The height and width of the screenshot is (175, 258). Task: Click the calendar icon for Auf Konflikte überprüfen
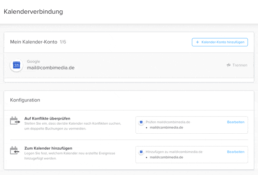(15, 121)
